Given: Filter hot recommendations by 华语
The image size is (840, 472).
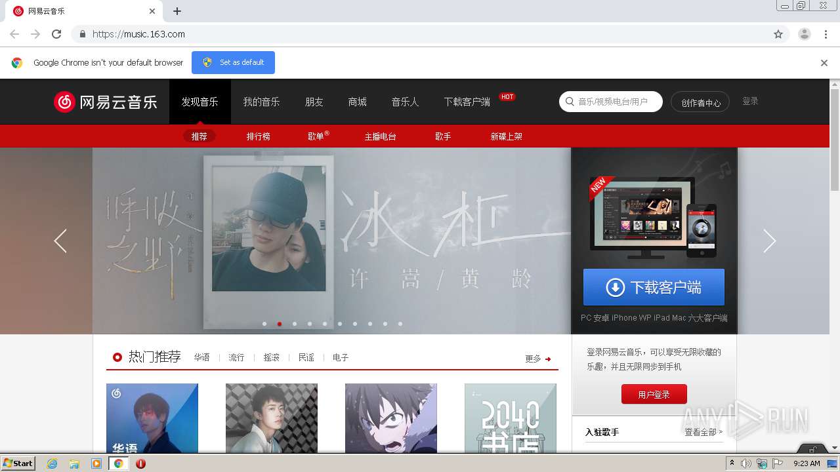Looking at the screenshot, I should coord(202,358).
